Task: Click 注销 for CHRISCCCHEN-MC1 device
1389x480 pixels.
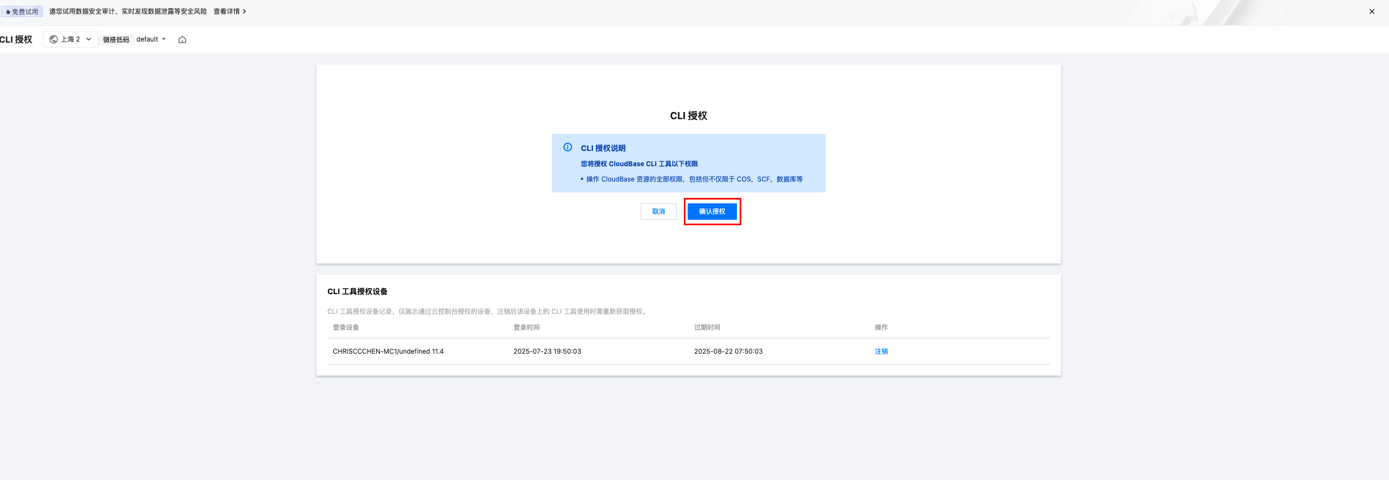Action: click(x=881, y=352)
